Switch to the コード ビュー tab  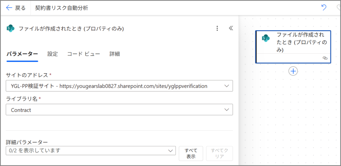coord(84,54)
